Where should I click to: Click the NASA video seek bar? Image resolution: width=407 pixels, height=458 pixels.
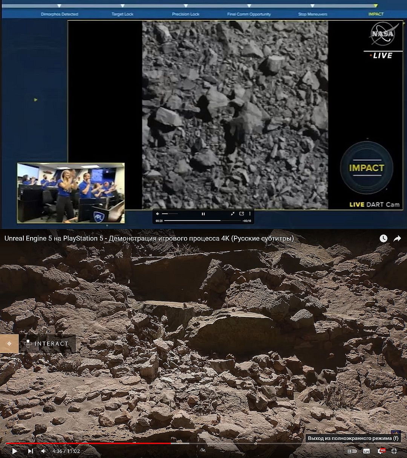pos(202,221)
